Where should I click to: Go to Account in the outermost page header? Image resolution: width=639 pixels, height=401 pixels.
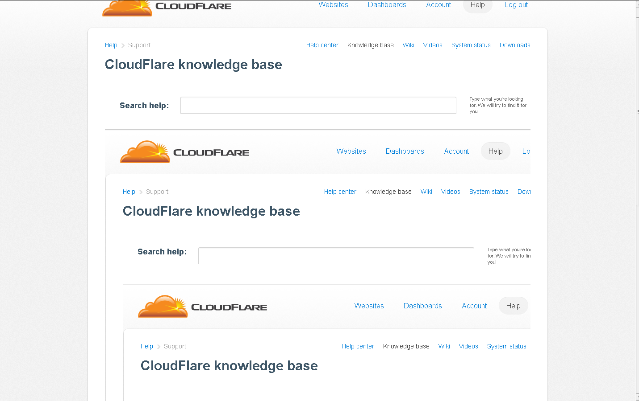click(439, 5)
